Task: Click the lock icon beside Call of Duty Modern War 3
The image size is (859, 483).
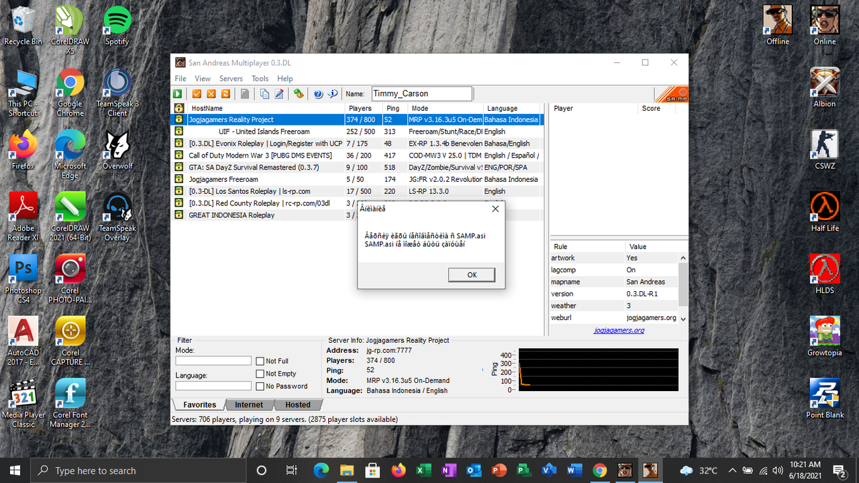Action: 179,156
